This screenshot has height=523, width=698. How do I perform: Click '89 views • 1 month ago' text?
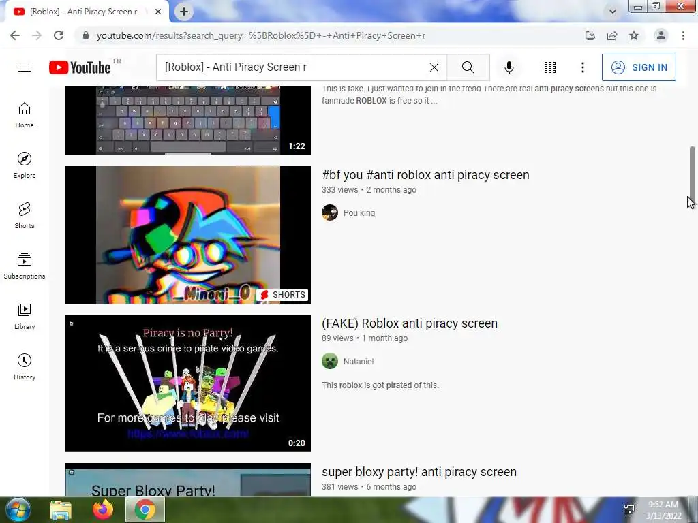[365, 338]
